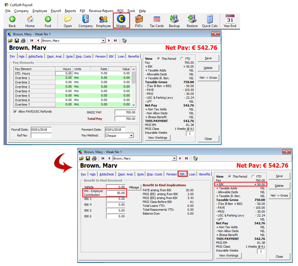Expand the Pay Method dropdown
This screenshot has width=298, height=266.
click(x=131, y=136)
